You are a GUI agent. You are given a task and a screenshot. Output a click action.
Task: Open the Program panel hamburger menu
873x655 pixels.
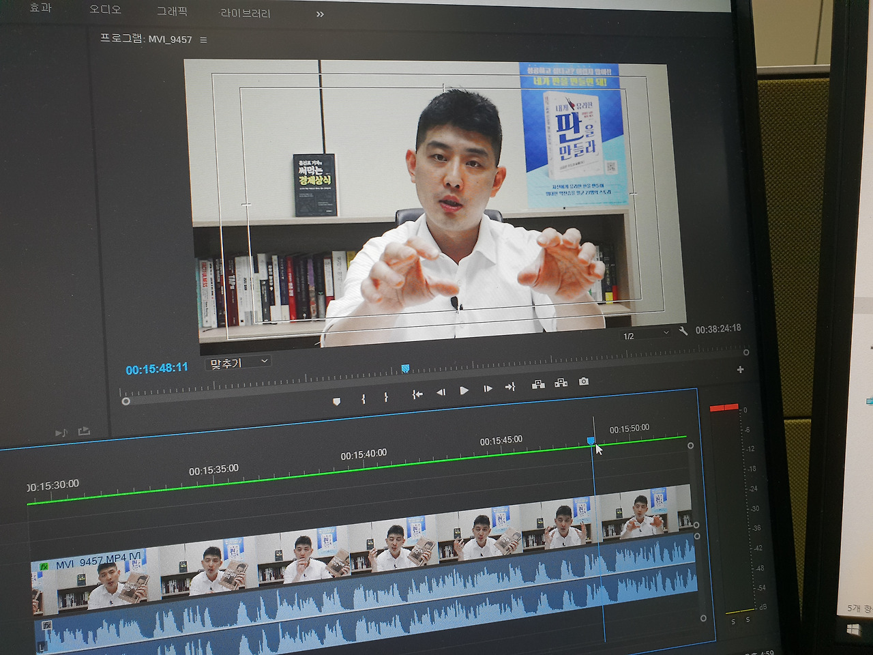point(203,40)
